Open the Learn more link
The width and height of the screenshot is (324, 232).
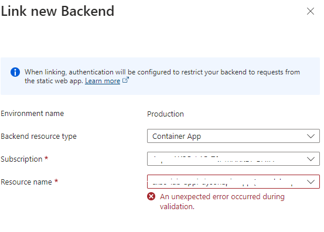103,81
